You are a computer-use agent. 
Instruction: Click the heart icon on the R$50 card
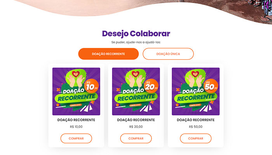tap(195, 74)
